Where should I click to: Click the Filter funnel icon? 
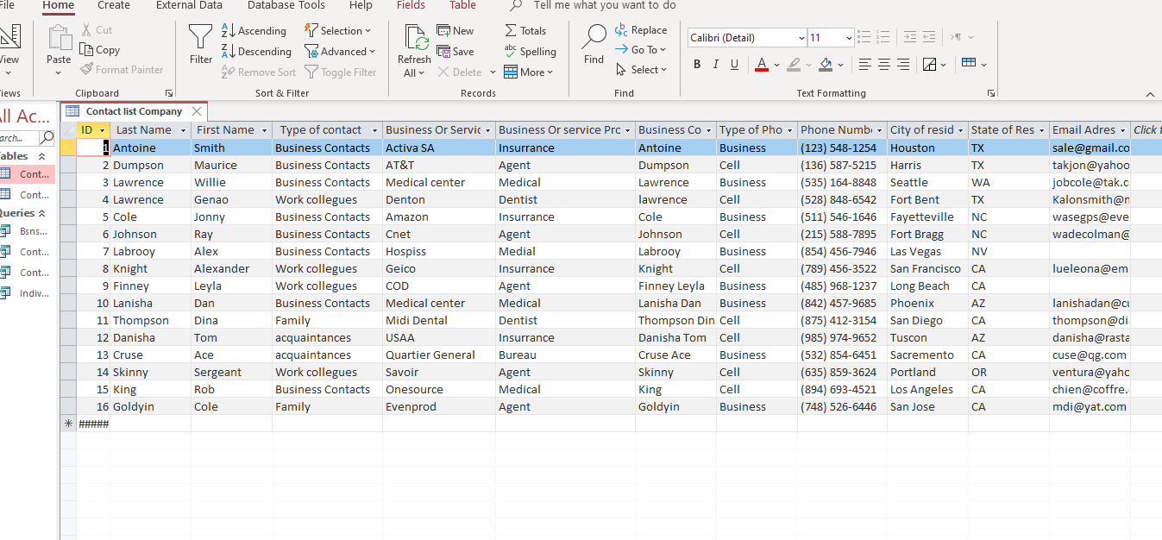(200, 36)
